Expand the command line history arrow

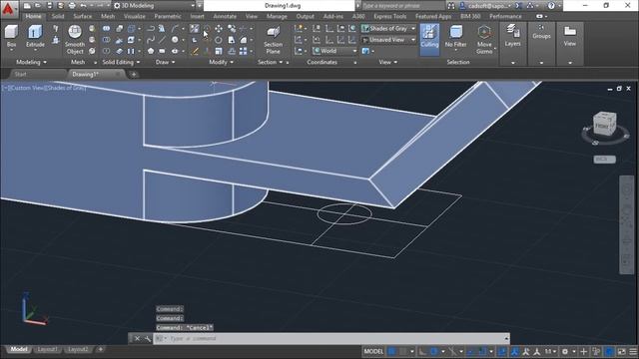tap(506, 339)
